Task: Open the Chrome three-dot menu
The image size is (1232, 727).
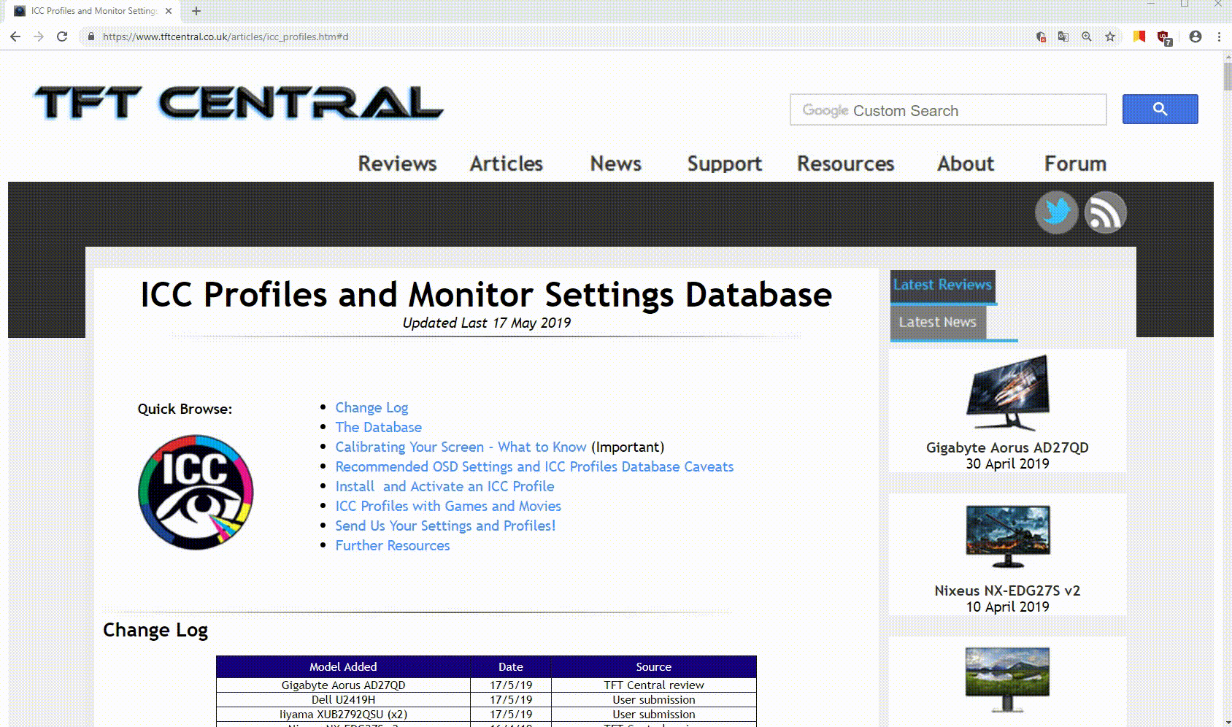Action: [x=1219, y=36]
